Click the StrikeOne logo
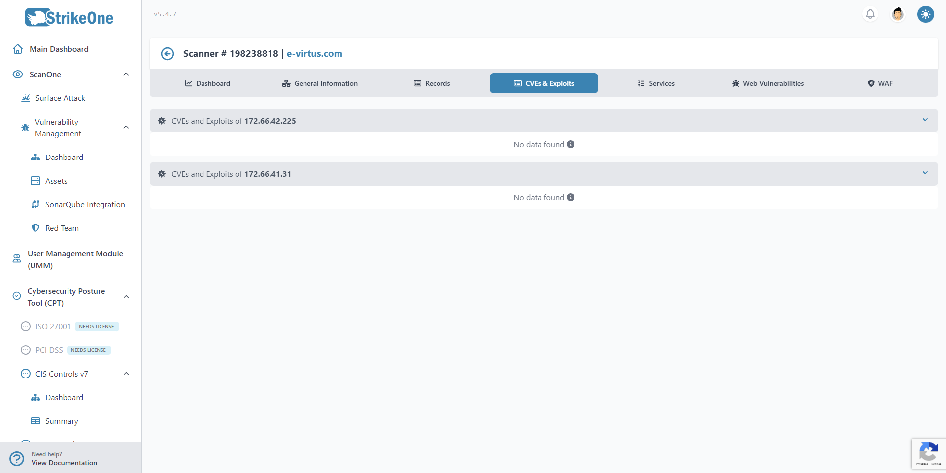The width and height of the screenshot is (946, 473). [x=69, y=18]
